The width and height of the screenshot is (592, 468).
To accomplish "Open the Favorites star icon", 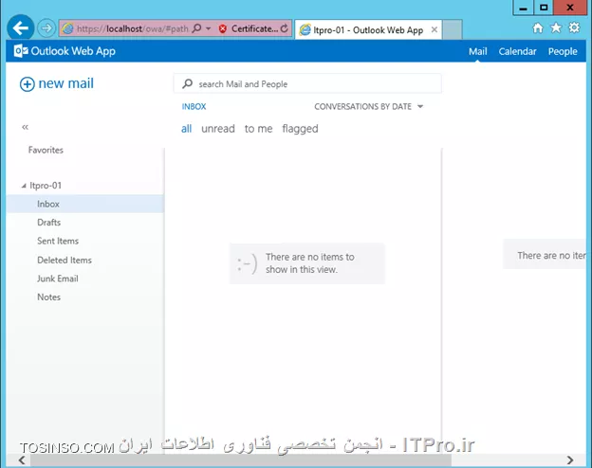I will (556, 27).
